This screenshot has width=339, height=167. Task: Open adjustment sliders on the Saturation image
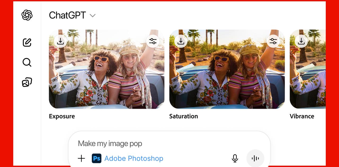tap(273, 41)
